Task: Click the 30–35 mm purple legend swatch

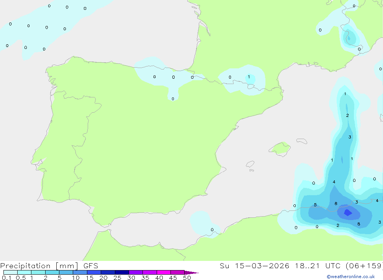Action: pyautogui.click(x=136, y=272)
